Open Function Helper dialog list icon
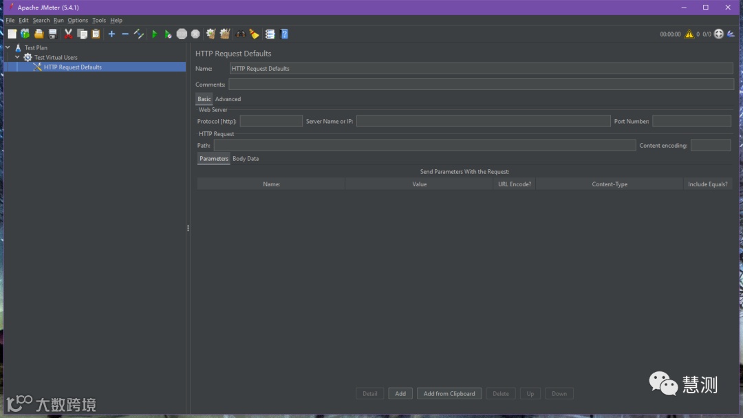The height and width of the screenshot is (418, 743). (270, 34)
